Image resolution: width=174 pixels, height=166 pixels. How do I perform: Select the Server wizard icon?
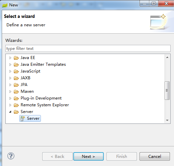click(x=23, y=118)
